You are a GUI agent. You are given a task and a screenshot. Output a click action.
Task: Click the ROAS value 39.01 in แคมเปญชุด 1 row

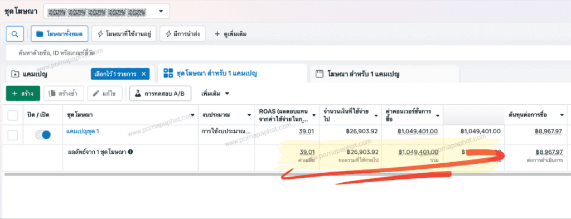(x=307, y=132)
